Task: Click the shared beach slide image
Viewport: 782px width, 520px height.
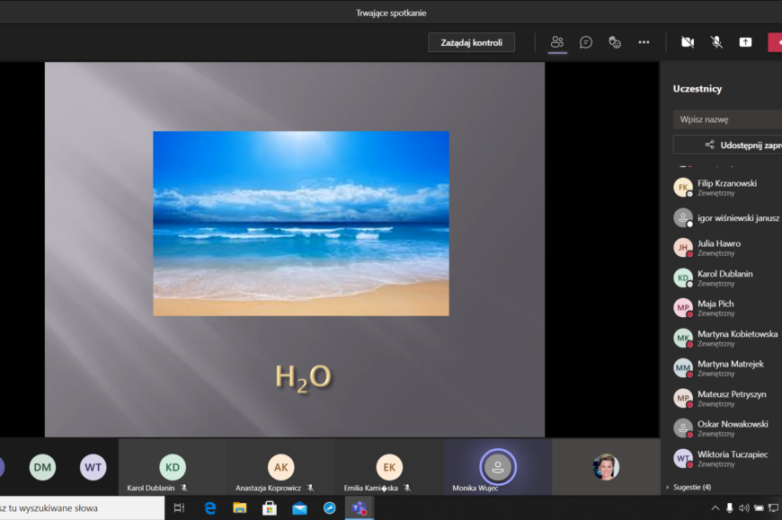Action: click(301, 223)
